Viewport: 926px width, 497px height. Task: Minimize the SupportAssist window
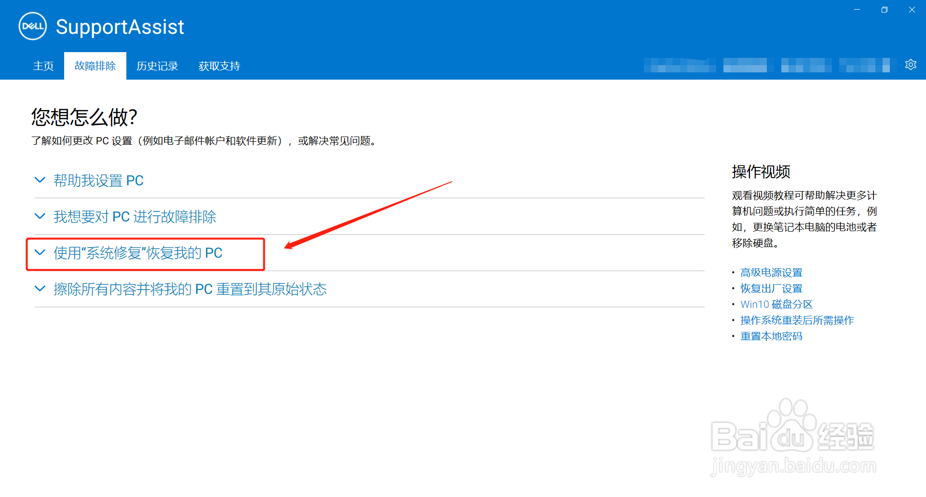point(857,10)
